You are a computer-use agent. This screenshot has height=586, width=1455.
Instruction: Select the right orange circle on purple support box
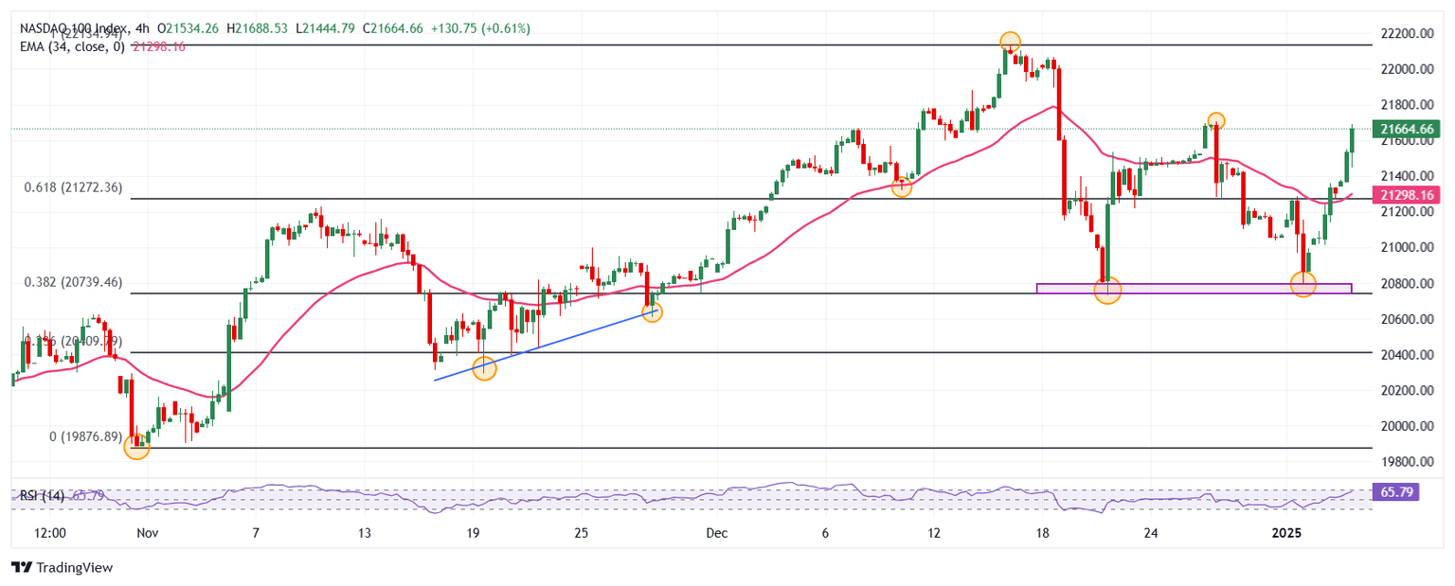click(x=1303, y=284)
